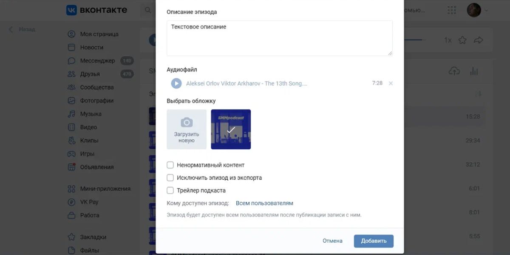
Task: Expand the profile avatar dropdown menu
Action: pyautogui.click(x=477, y=10)
